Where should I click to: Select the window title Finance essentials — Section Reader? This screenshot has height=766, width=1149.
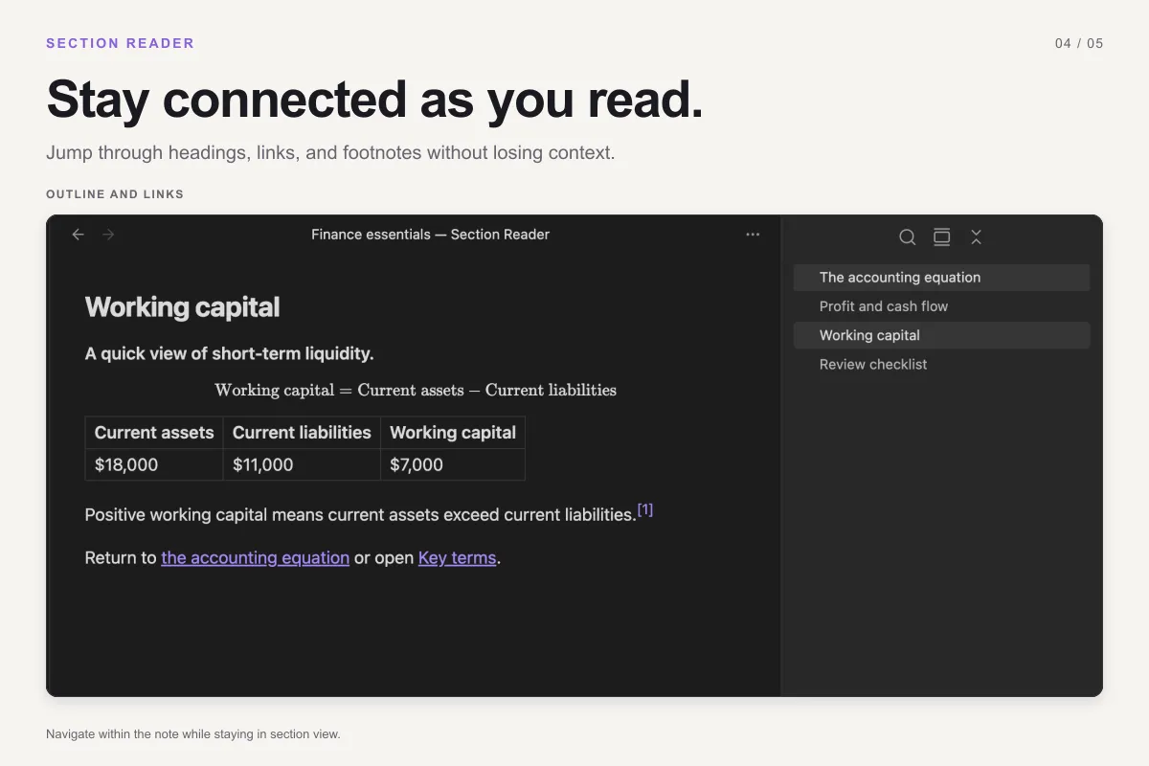(x=430, y=235)
